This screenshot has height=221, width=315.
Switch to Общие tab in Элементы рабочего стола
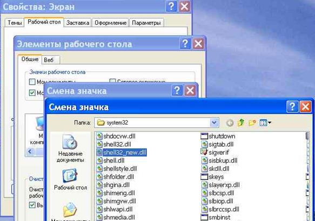point(30,59)
